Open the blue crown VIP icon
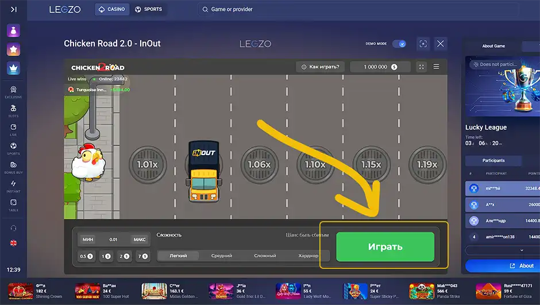This screenshot has height=305, width=540. point(13,68)
